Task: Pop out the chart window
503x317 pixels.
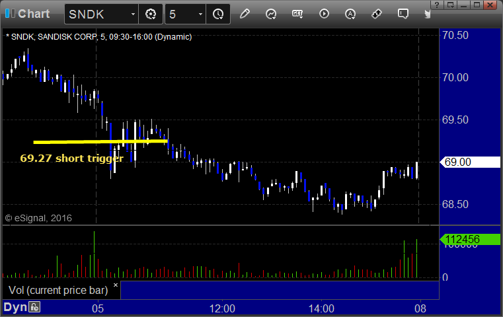Action: coord(451,5)
